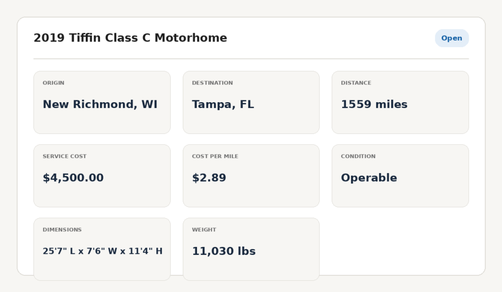The image size is (502, 292).
Task: Click the ORIGIN field label
Action: pyautogui.click(x=53, y=83)
